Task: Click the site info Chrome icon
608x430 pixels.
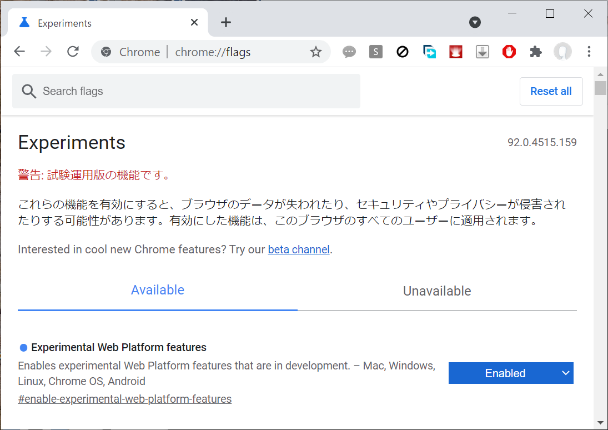Action: [106, 52]
